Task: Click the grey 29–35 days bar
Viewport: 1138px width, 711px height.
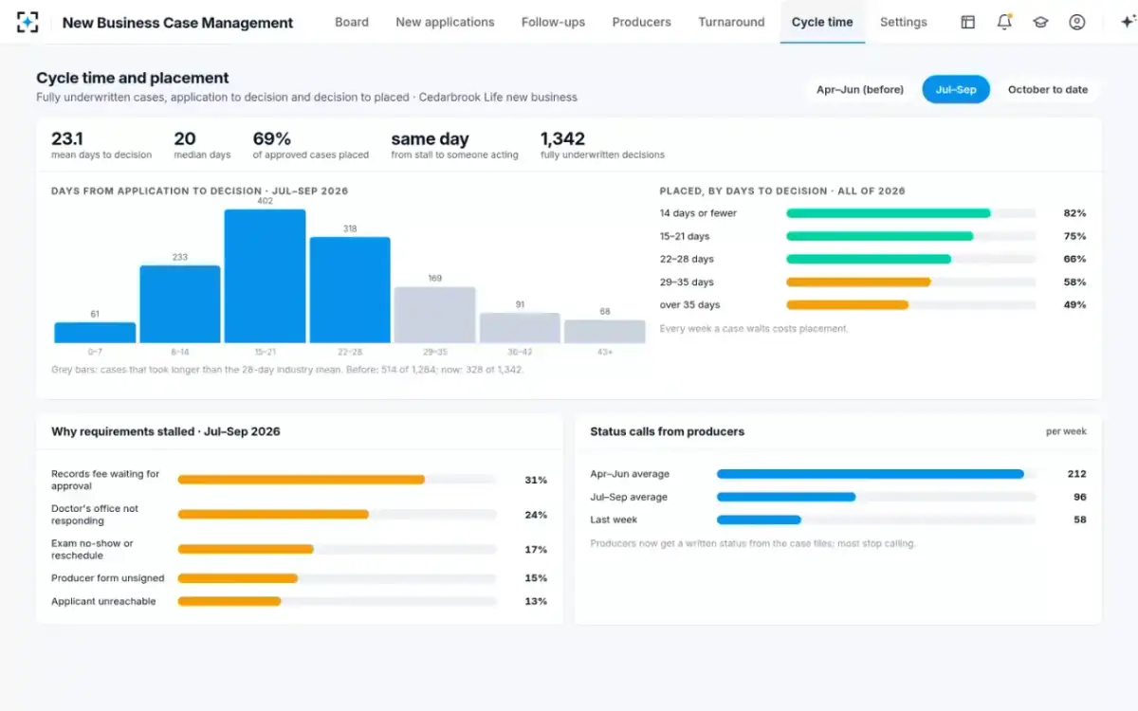Action: [435, 315]
